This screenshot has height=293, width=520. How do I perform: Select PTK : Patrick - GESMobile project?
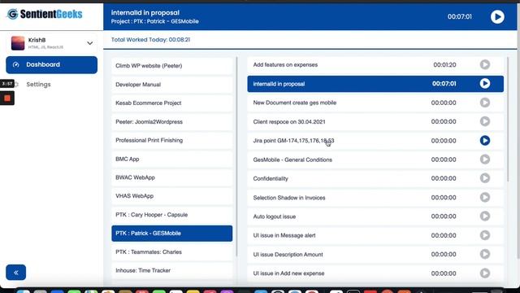[171, 234]
